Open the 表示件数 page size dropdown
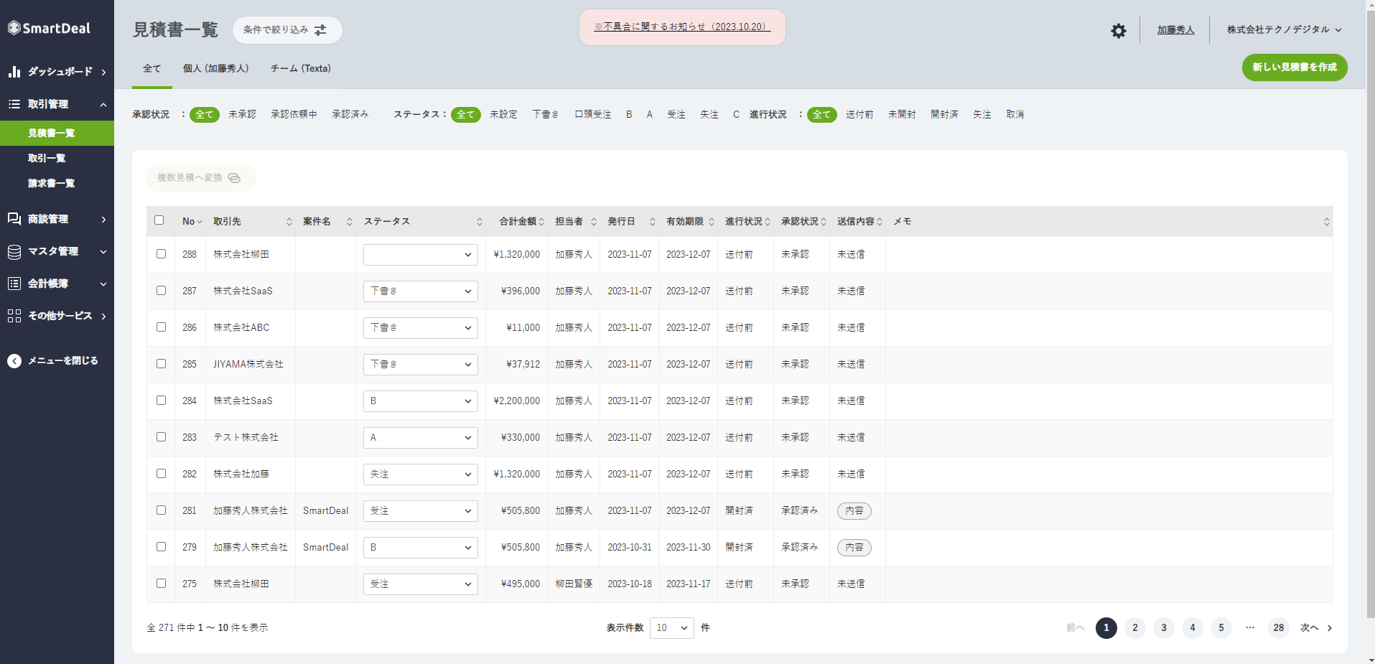Image resolution: width=1375 pixels, height=664 pixels. 671,627
